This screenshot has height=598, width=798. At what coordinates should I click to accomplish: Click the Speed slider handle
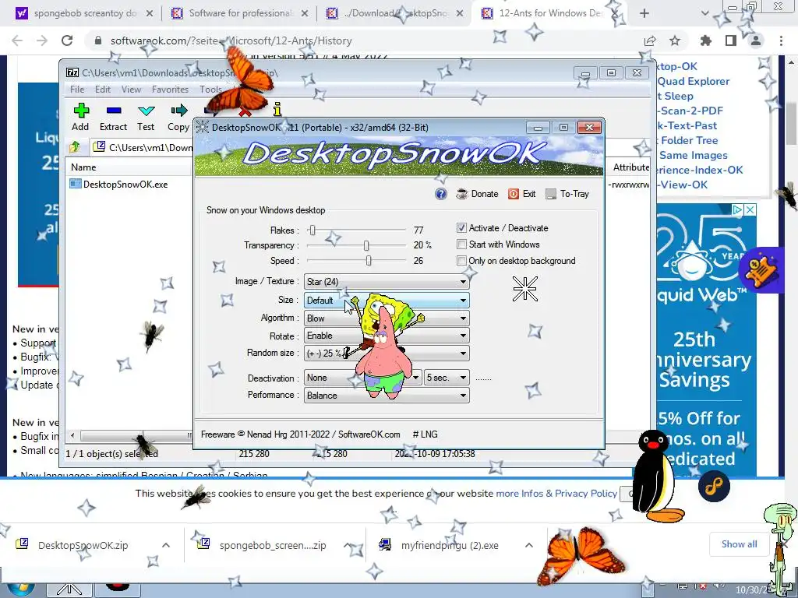coord(369,261)
